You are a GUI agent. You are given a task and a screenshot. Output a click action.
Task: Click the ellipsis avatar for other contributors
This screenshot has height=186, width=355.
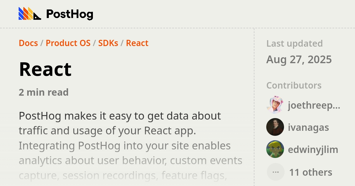click(275, 172)
